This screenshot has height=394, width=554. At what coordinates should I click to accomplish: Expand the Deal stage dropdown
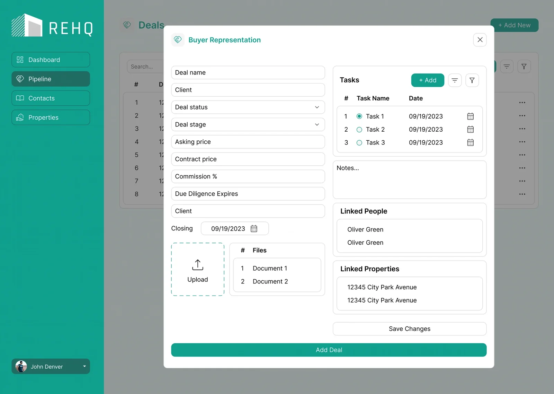tap(248, 124)
